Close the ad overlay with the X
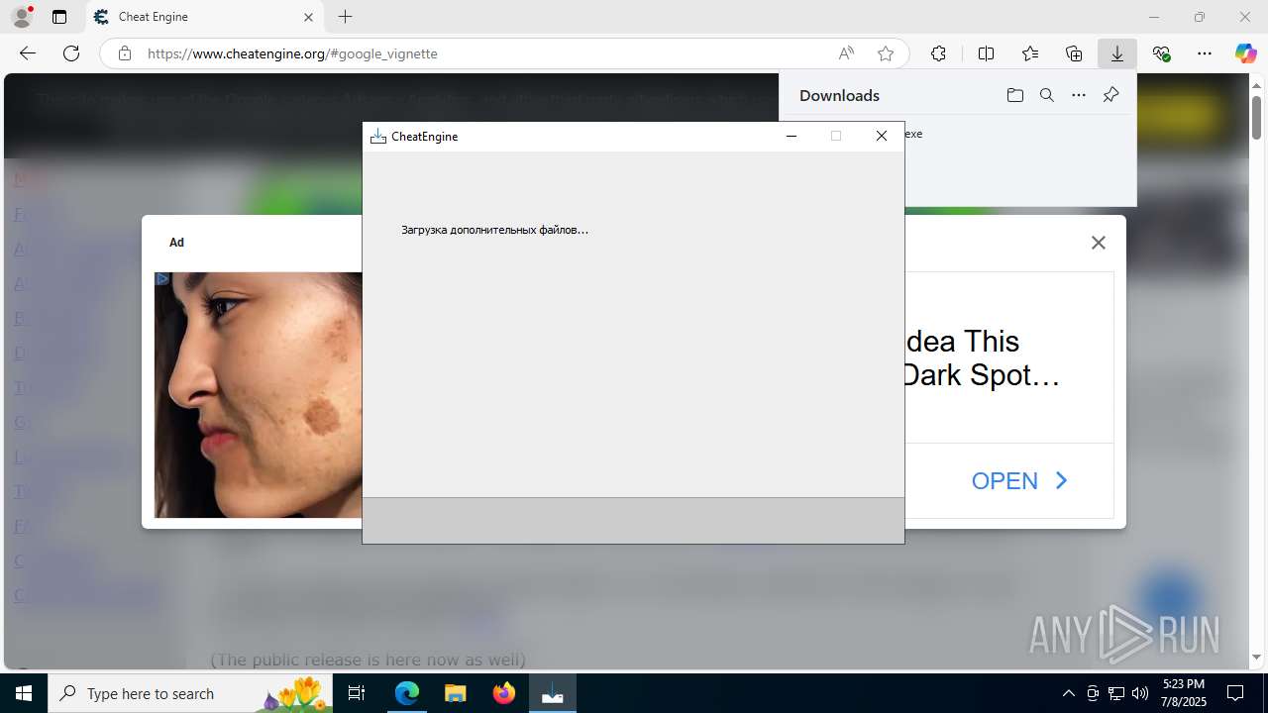 [x=1098, y=243]
